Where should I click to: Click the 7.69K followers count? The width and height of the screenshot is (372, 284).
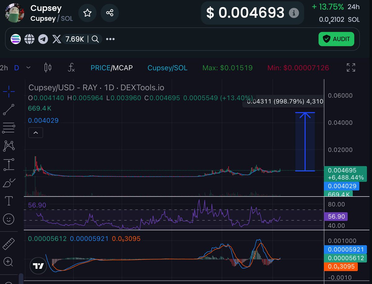[x=75, y=39]
